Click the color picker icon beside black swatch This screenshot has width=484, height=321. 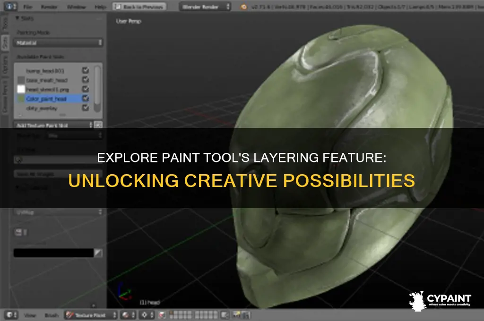[x=98, y=253]
